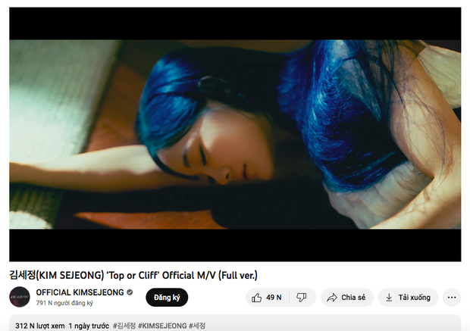The width and height of the screenshot is (470, 331).
Task: Like the video with thumbs-up icon
Action: pyautogui.click(x=256, y=298)
